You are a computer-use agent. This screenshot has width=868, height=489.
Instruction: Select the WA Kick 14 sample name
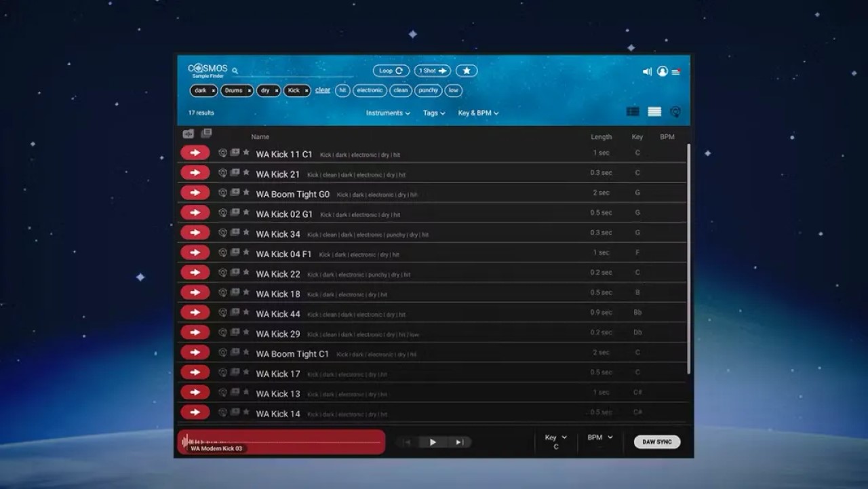(278, 414)
